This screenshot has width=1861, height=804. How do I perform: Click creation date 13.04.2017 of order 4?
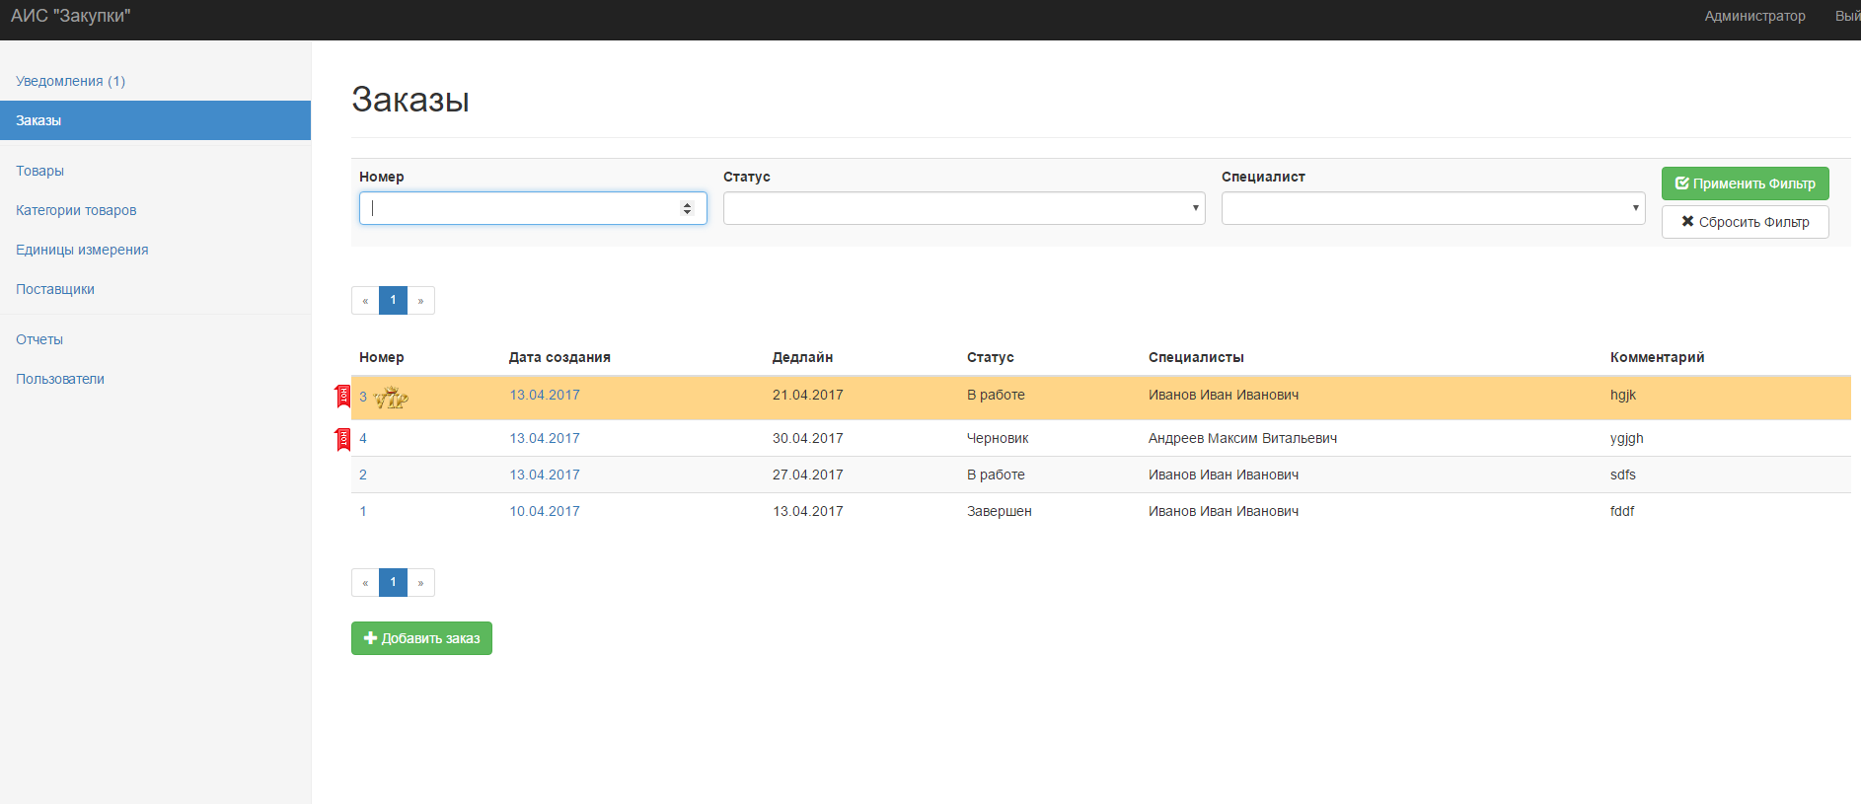click(x=545, y=438)
